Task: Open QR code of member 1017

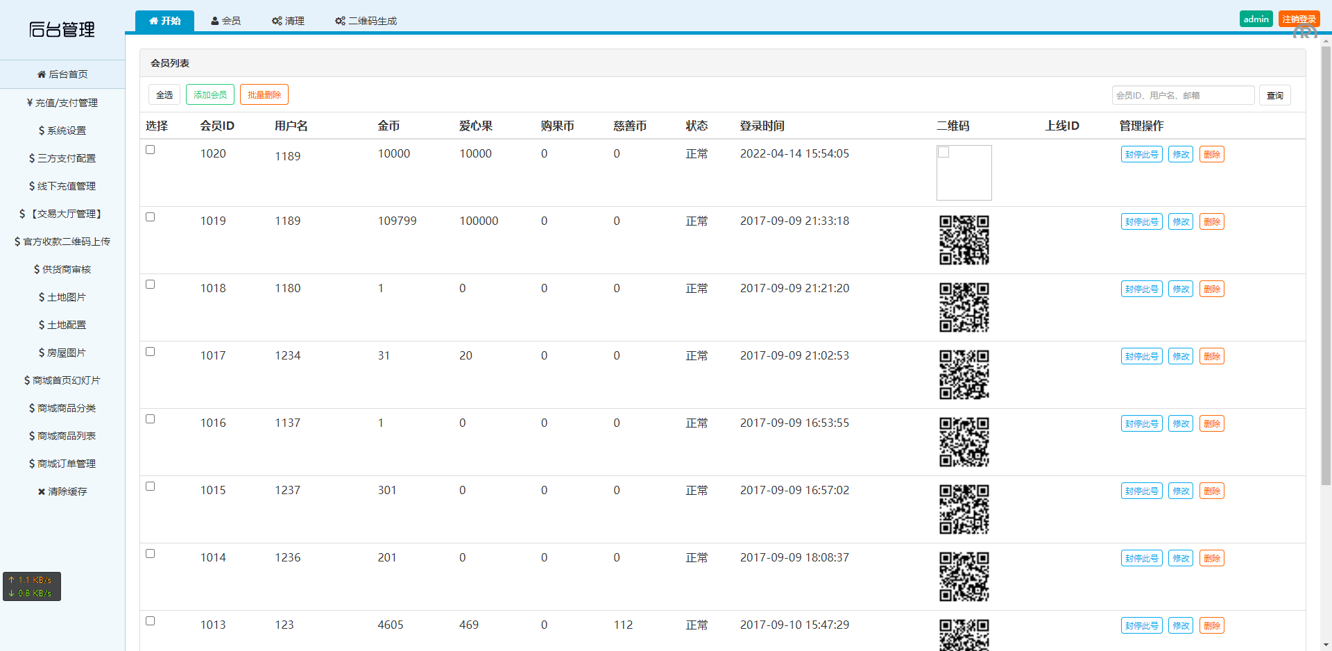Action: click(964, 375)
